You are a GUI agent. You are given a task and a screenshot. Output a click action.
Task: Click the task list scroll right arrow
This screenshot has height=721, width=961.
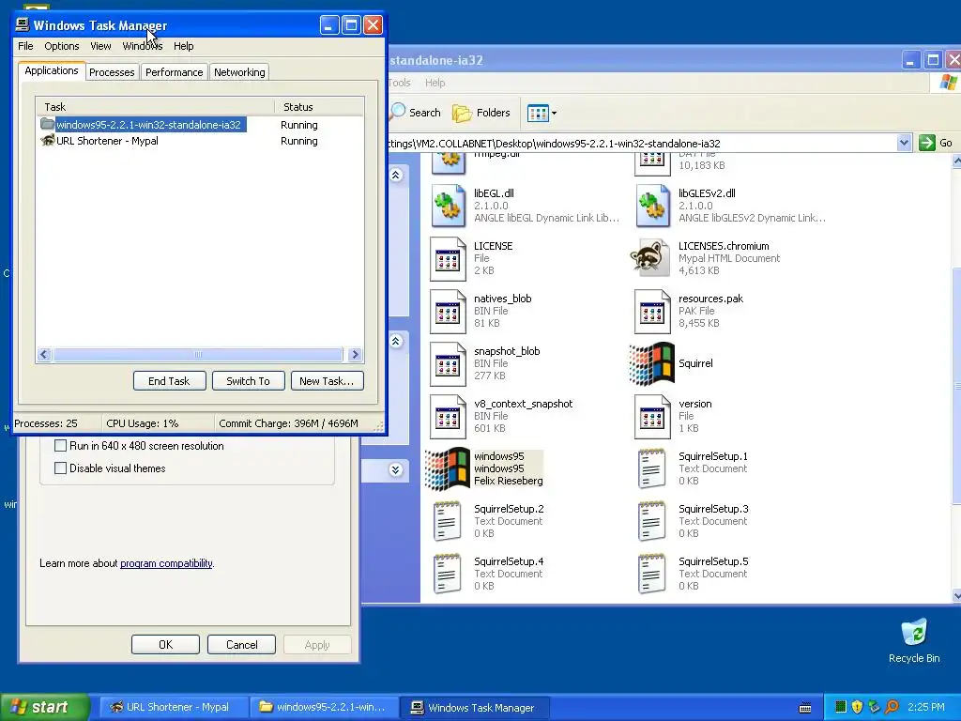355,354
